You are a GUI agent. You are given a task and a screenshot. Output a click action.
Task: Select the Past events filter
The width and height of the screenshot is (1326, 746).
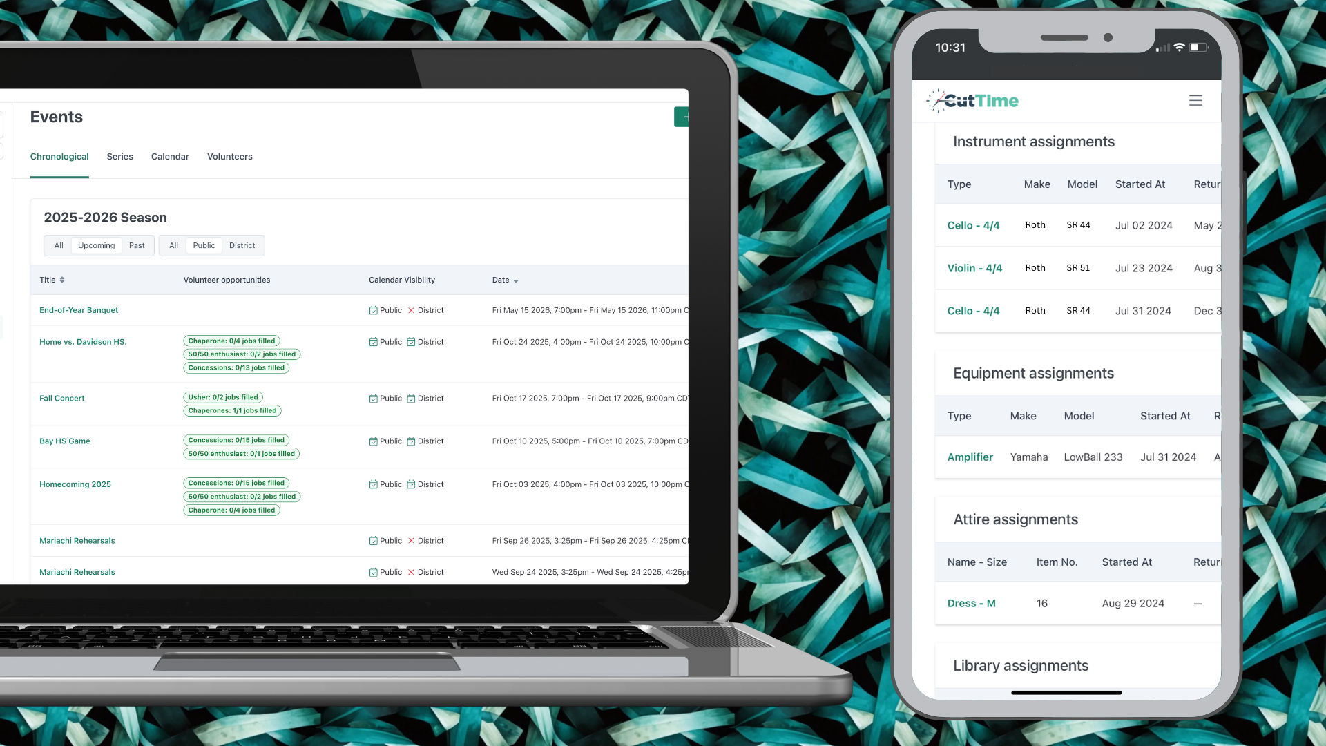click(x=137, y=245)
